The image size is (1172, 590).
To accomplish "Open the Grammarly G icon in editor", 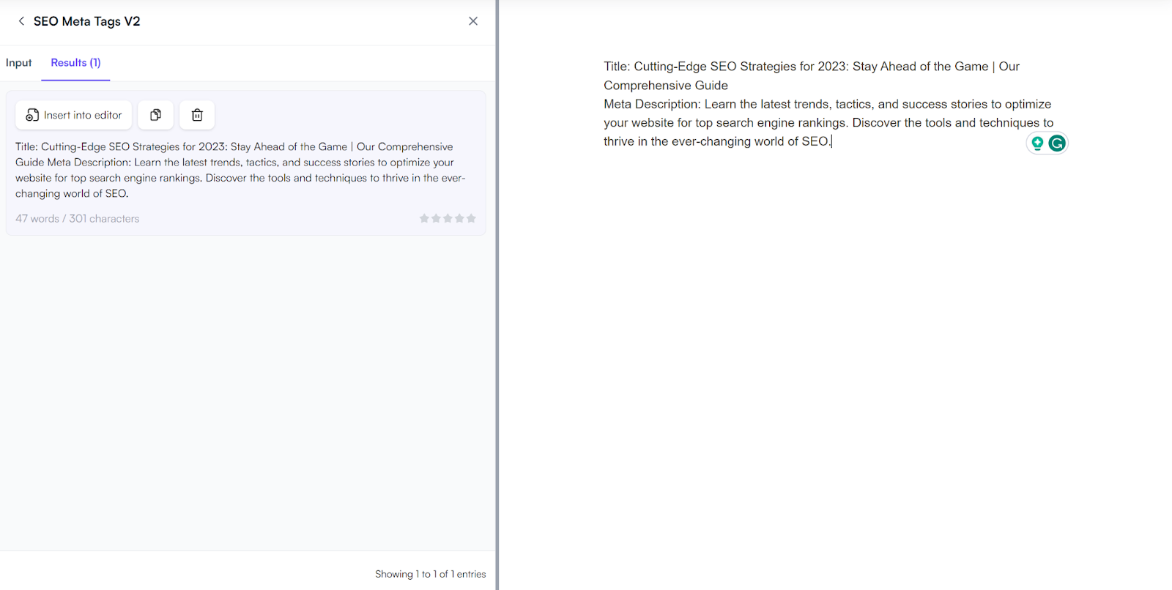I will pyautogui.click(x=1057, y=143).
